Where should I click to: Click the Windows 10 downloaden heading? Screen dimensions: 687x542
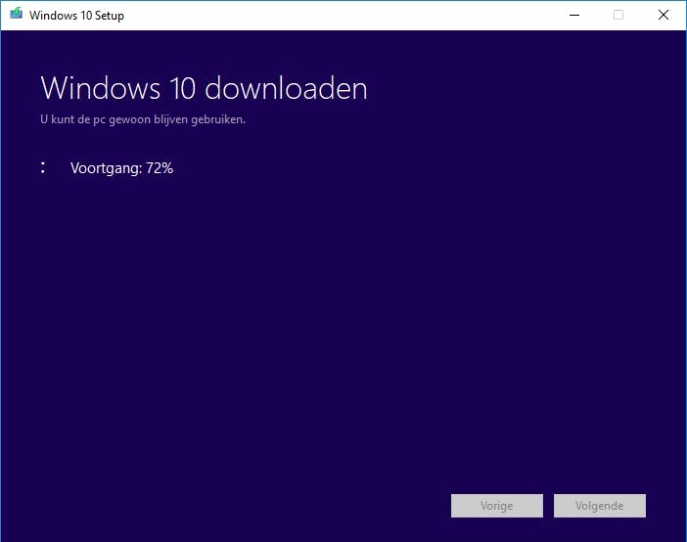204,88
